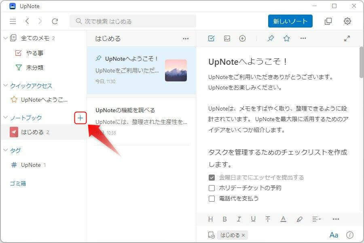Toggle the sidebar hamburger menu

13,21
